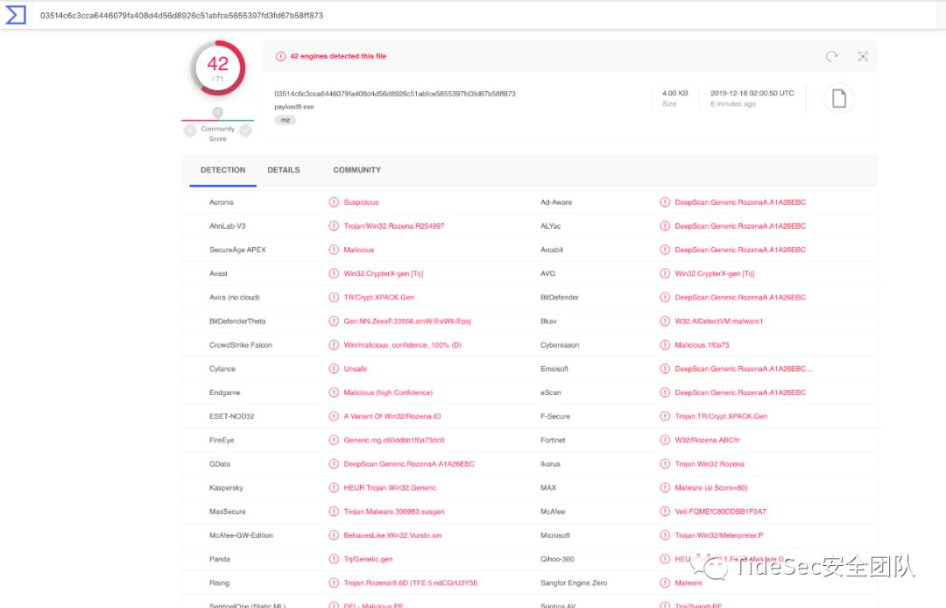
Task: Click alert icon for Endgame result
Action: (334, 392)
